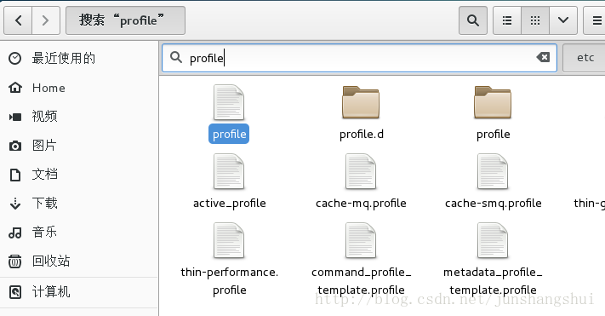Click the cache-mq.profile name label
The width and height of the screenshot is (605, 316).
(x=361, y=204)
